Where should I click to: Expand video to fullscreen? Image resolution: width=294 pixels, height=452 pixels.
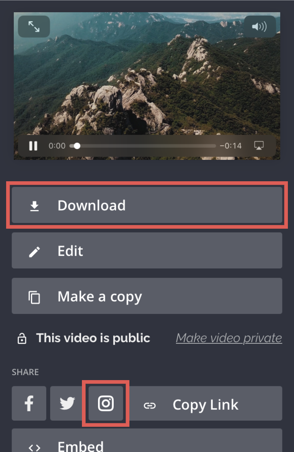pyautogui.click(x=34, y=26)
